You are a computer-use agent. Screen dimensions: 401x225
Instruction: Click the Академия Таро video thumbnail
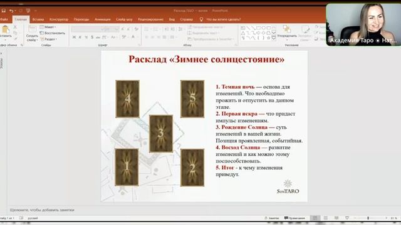[363, 25]
